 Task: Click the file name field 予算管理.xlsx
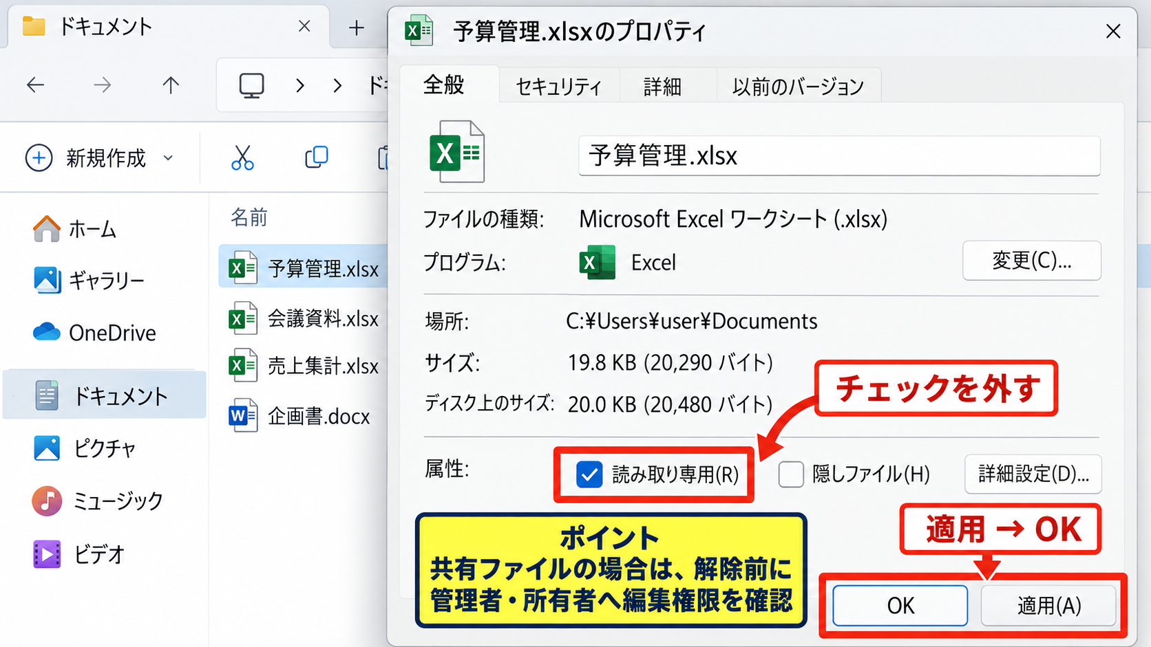pyautogui.click(x=839, y=156)
